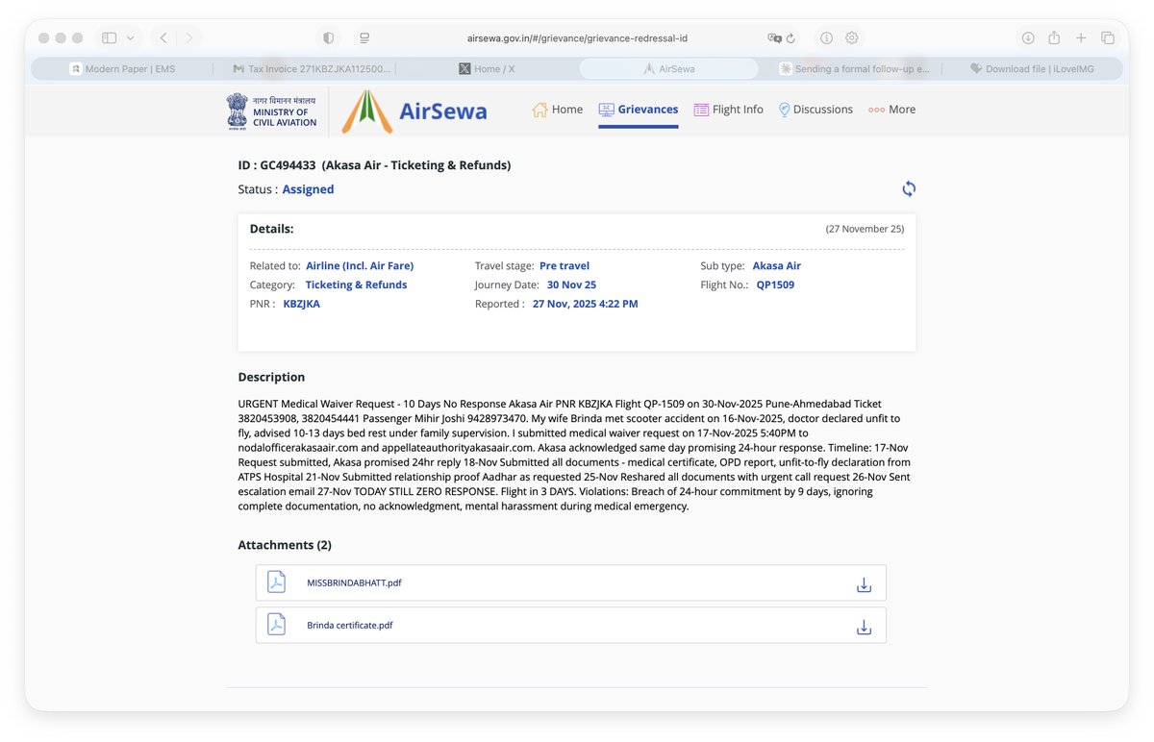This screenshot has height=742, width=1154.
Task: Go forward with the browser forward arrow
Action: [189, 38]
